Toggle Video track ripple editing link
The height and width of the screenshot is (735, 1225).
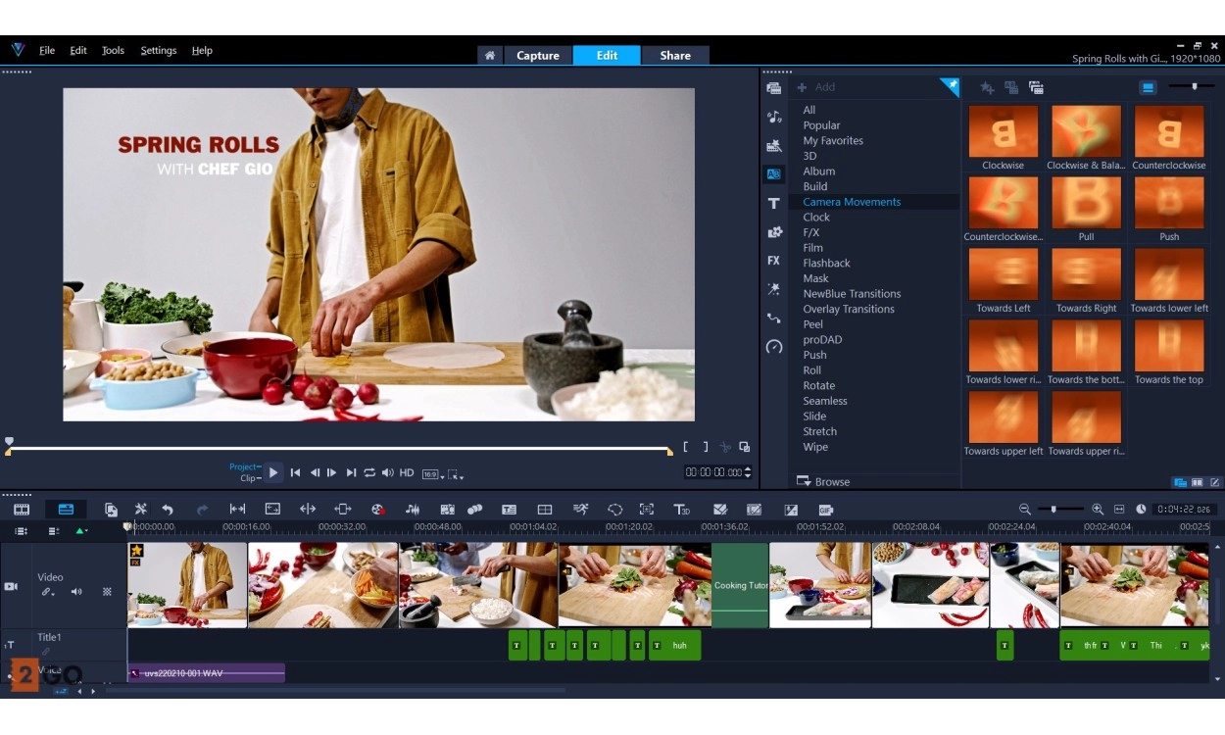(x=46, y=592)
